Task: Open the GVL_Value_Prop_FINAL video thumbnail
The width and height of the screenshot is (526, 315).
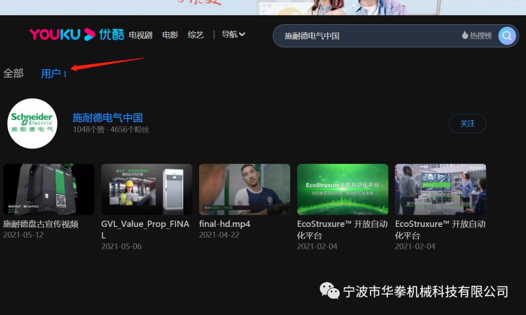Action: (x=147, y=189)
